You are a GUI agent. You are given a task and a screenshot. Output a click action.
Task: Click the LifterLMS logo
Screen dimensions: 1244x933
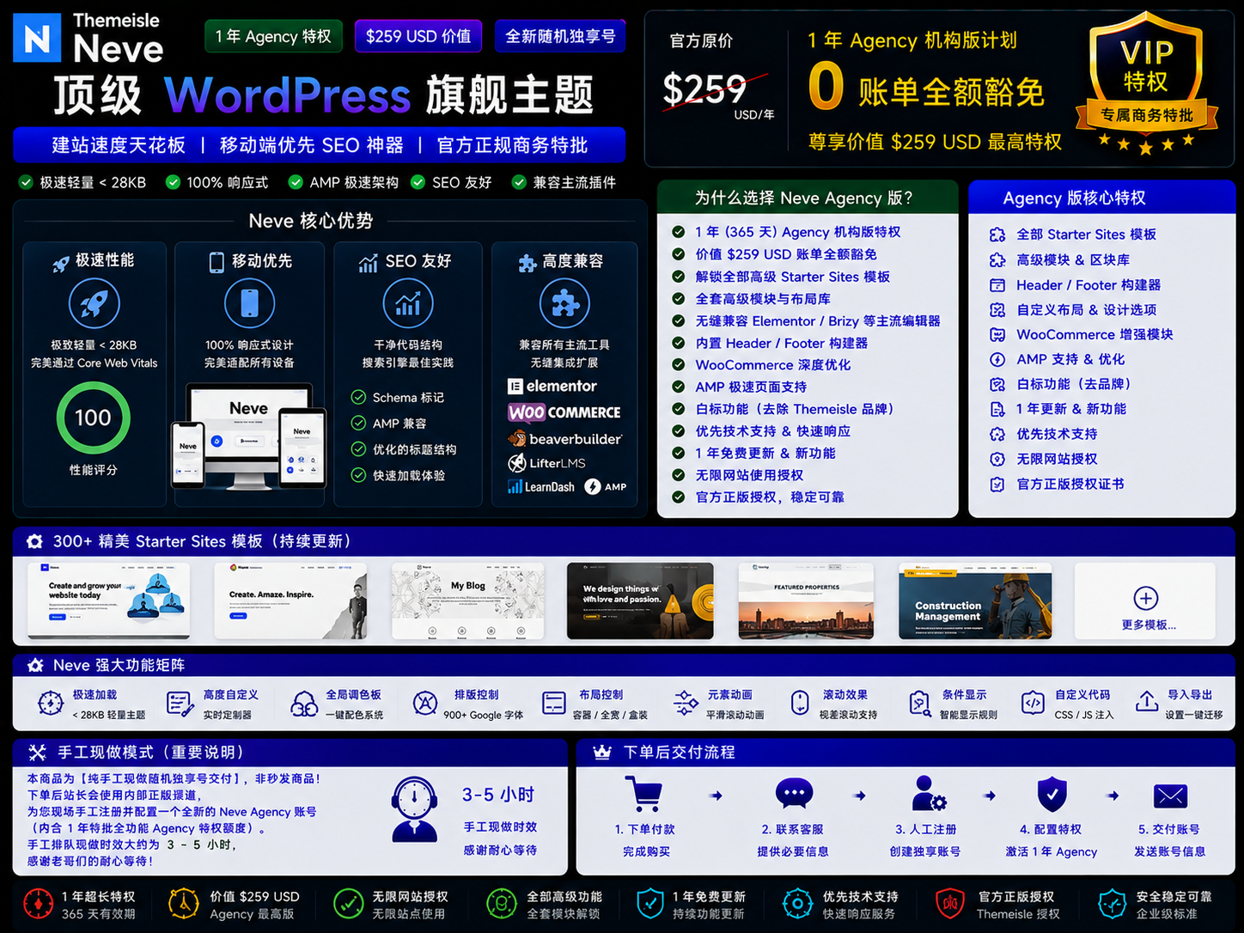[x=546, y=463]
